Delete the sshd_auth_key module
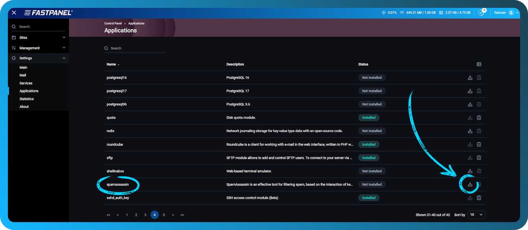Screen dimensions: 528x230 (x=479, y=198)
